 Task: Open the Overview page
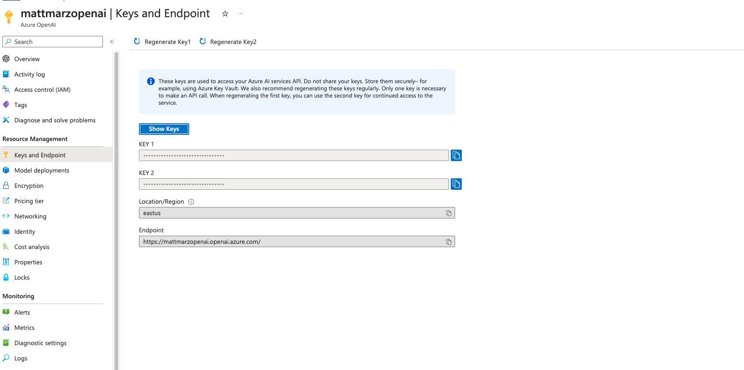click(x=27, y=59)
